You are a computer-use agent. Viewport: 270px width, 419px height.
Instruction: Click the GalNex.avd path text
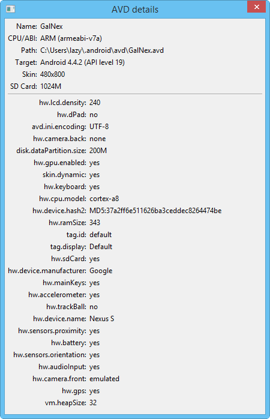(x=102, y=50)
